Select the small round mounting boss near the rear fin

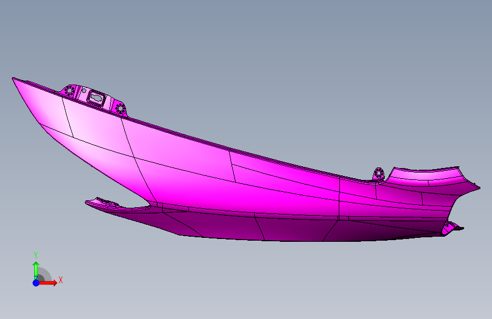tap(379, 173)
